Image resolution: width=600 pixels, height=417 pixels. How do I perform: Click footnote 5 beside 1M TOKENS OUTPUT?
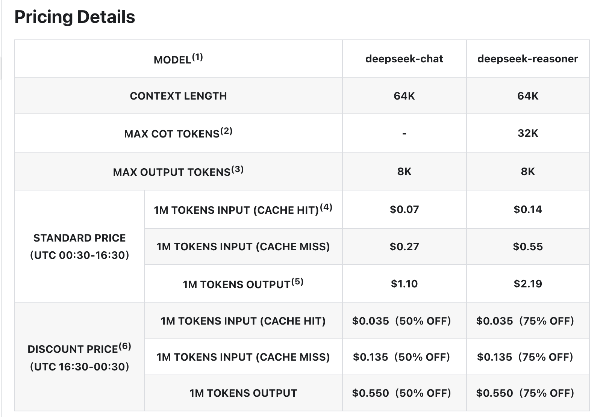(x=297, y=282)
